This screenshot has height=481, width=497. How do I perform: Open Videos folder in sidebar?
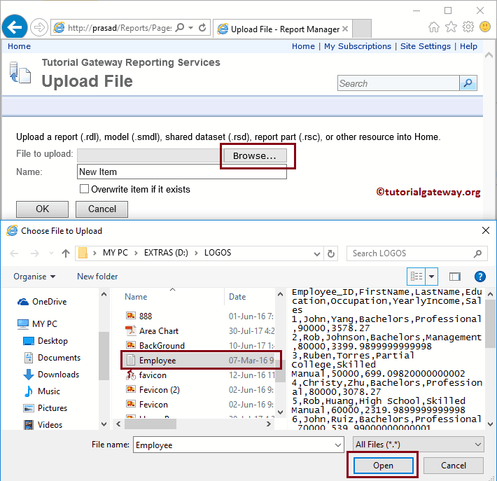[x=43, y=425]
